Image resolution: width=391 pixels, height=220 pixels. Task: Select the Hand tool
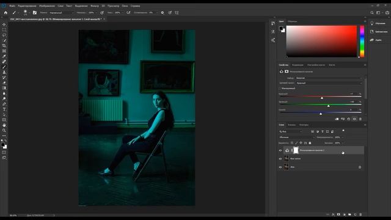pos(4,125)
